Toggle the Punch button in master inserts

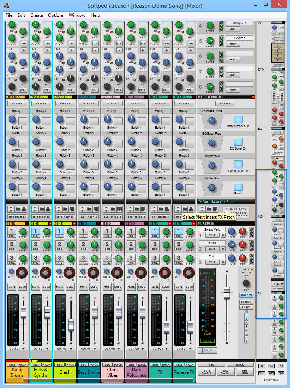coord(238,187)
